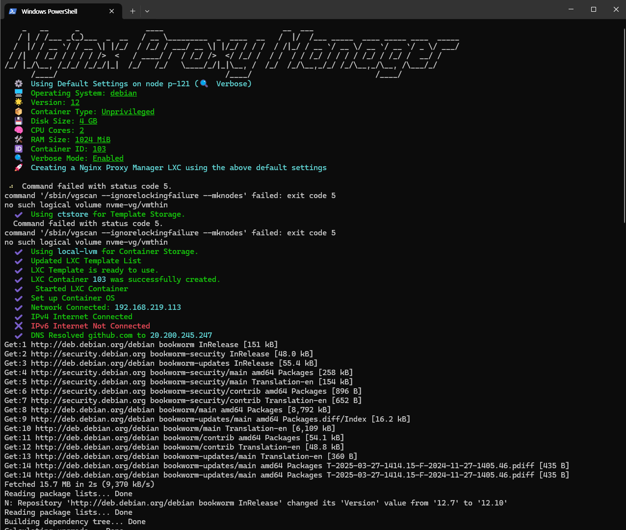
Task: Click the Get:13 bookworm-updates Translation-en line
Action: pyautogui.click(x=181, y=456)
